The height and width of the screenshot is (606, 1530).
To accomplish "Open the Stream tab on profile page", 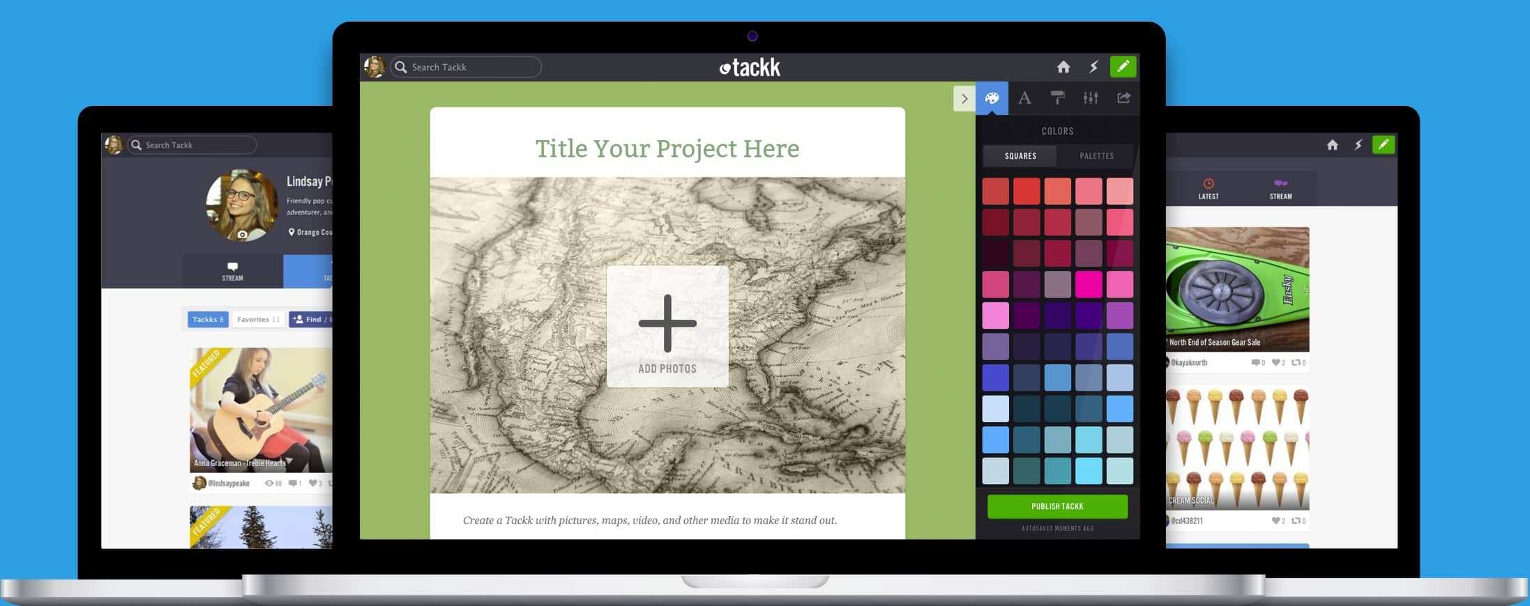I will (232, 271).
